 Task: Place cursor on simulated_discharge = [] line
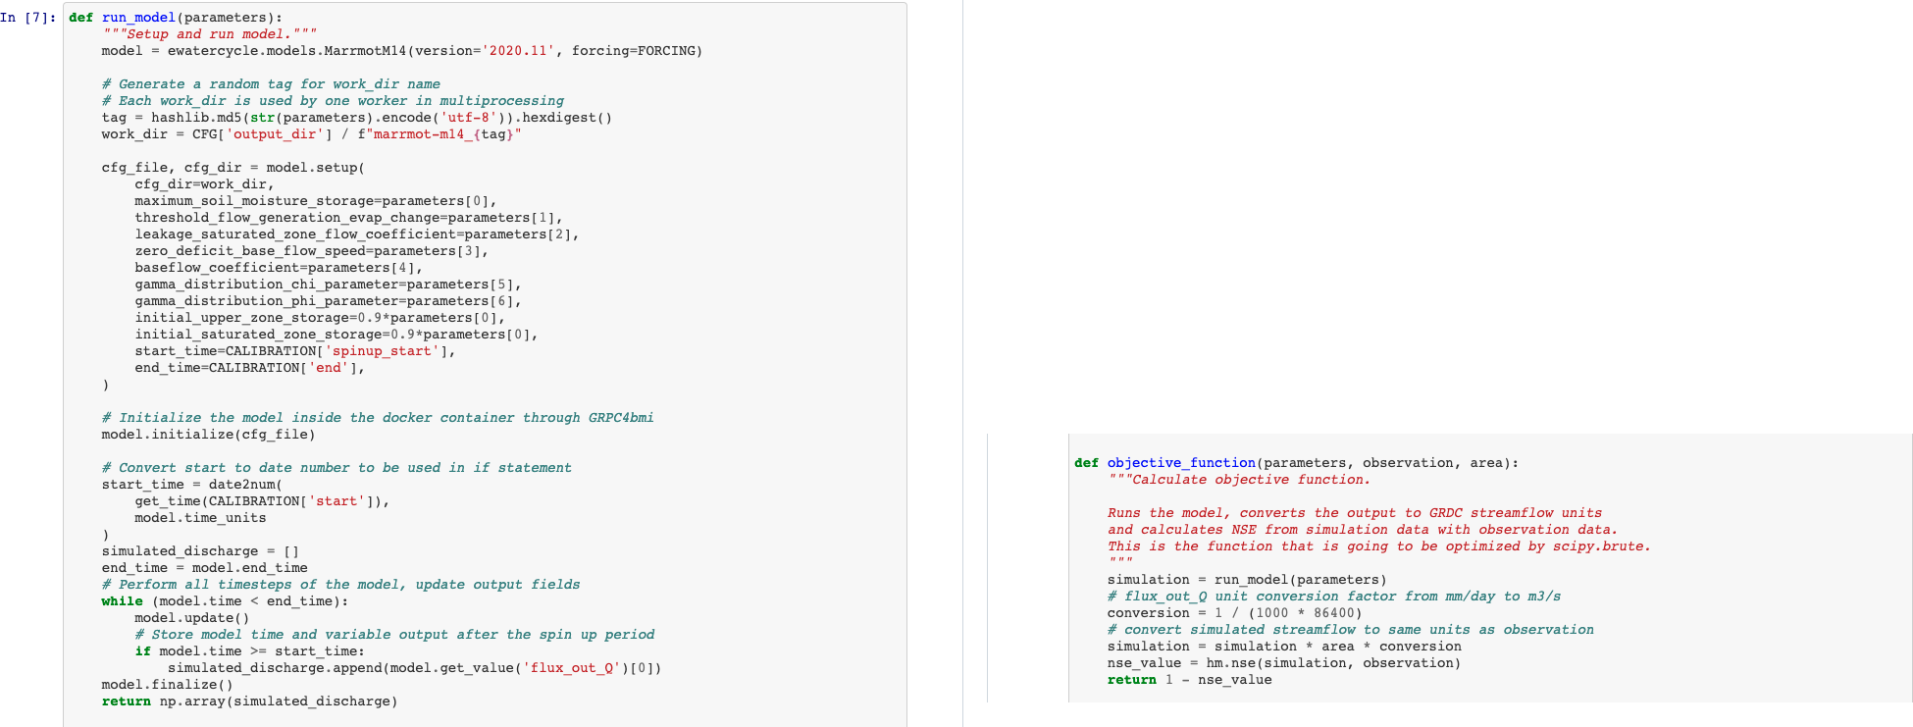200,551
